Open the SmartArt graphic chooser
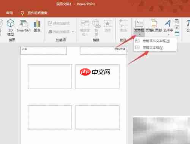The width and height of the screenshot is (190, 144). click(24, 25)
